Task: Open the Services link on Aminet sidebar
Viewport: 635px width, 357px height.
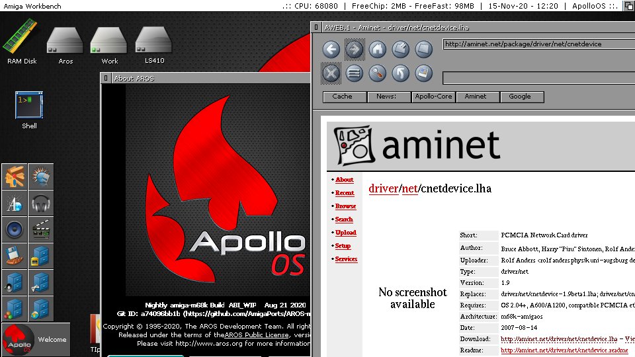Action: (346, 259)
